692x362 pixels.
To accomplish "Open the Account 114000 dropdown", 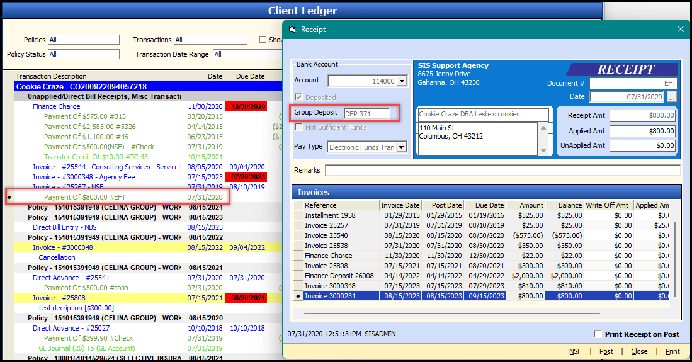I will pyautogui.click(x=402, y=81).
